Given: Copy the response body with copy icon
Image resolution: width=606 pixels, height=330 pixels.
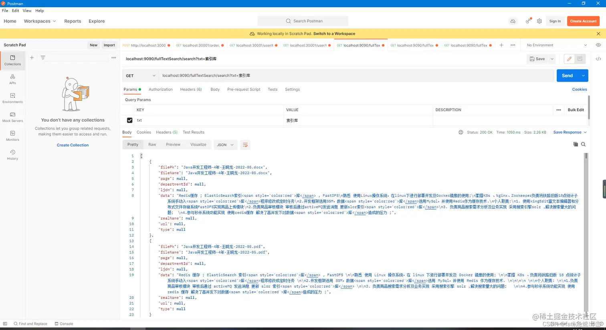Looking at the screenshot, I should click(x=576, y=144).
